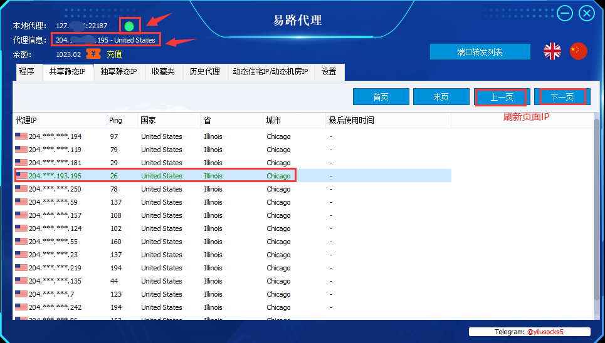The width and height of the screenshot is (605, 343).
Task: Click the proxy list vertical scrollbar
Action: click(x=597, y=210)
